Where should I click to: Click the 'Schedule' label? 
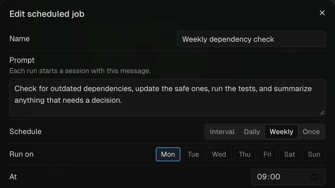[x=25, y=131]
